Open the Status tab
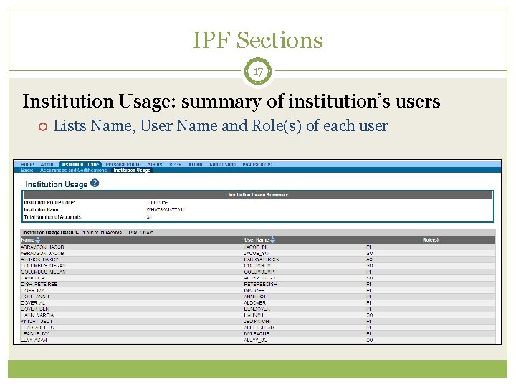 pos(155,164)
